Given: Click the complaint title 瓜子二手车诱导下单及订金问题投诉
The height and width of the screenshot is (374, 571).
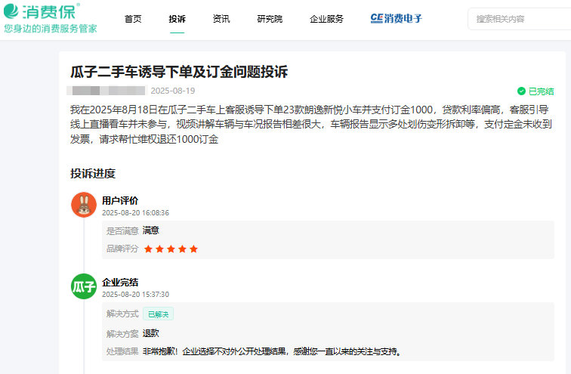Looking at the screenshot, I should pos(179,72).
